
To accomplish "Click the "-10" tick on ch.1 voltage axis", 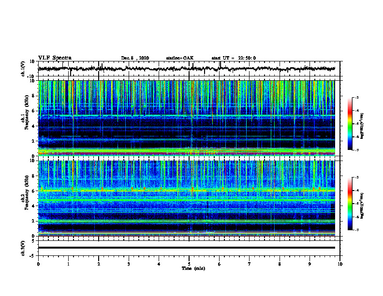I will pos(31,76).
